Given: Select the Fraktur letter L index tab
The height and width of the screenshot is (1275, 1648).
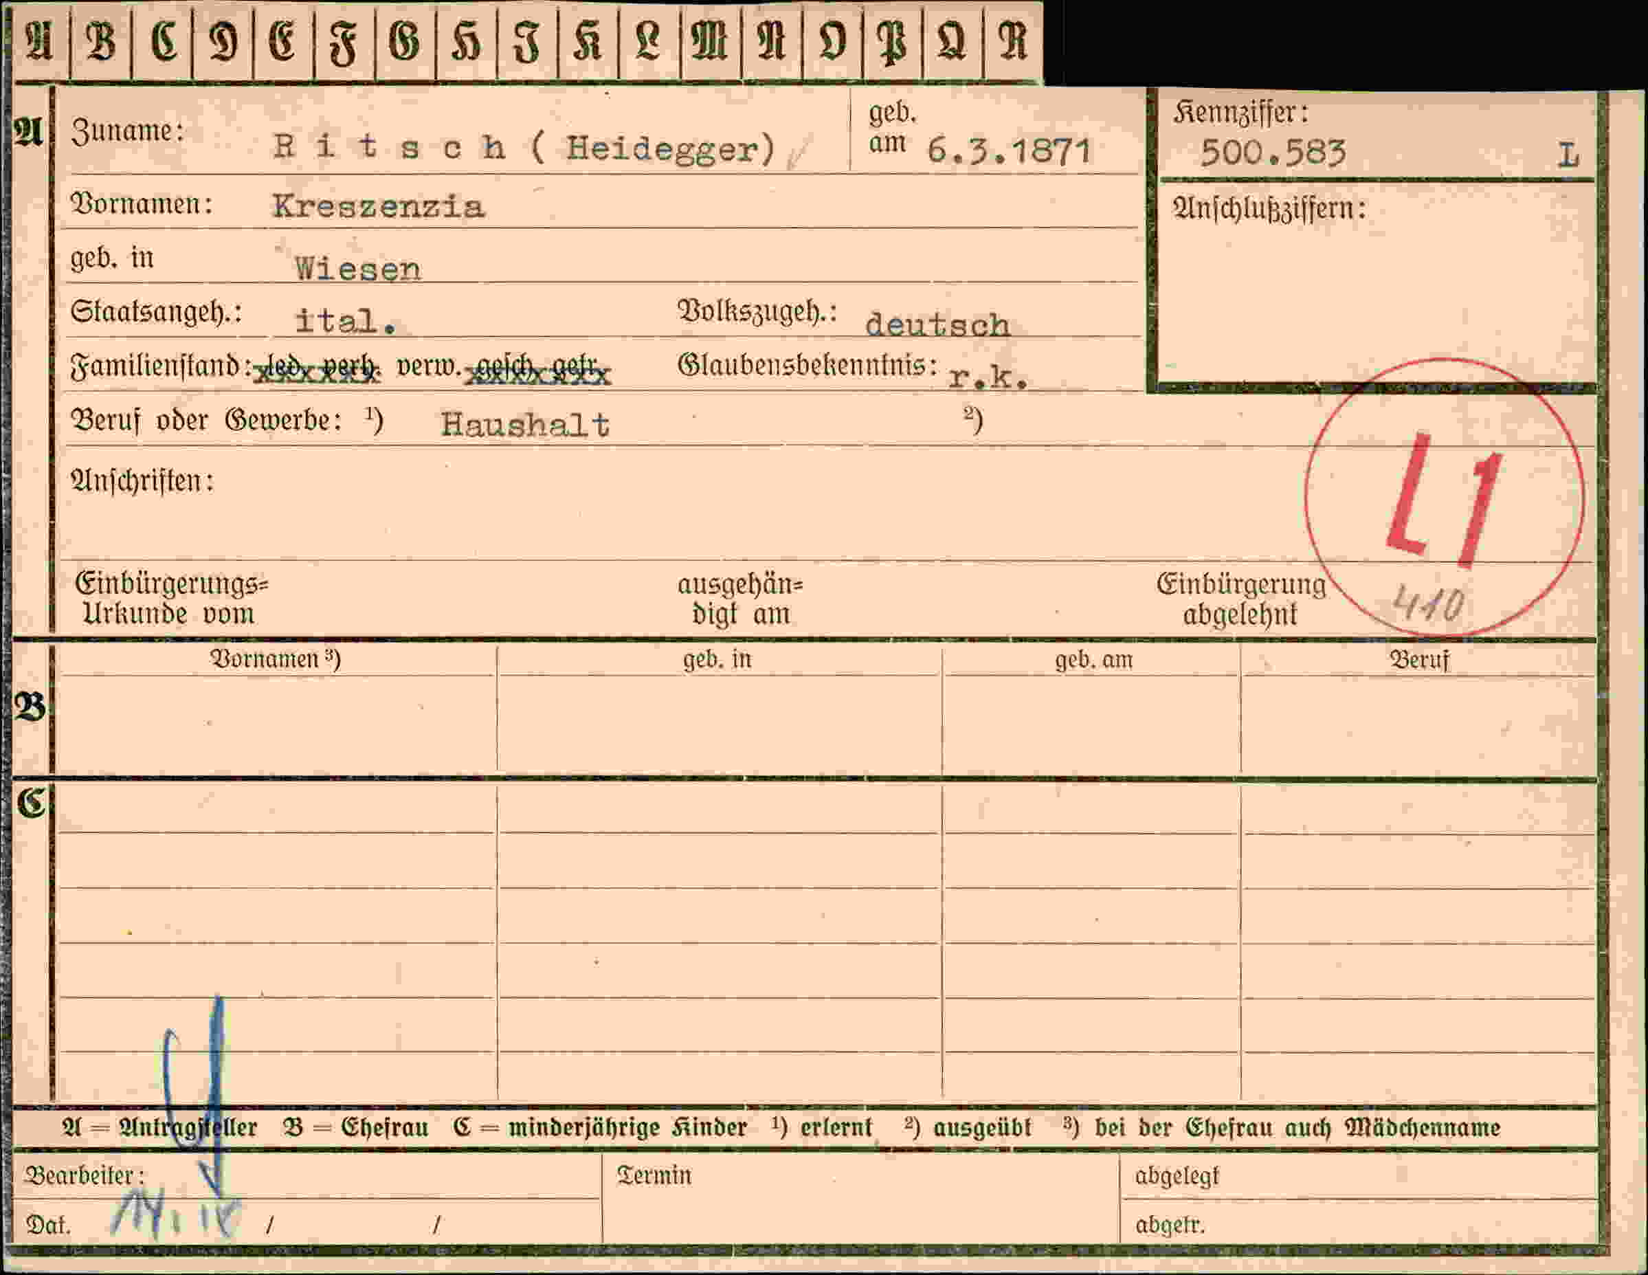Looking at the screenshot, I should click(649, 41).
